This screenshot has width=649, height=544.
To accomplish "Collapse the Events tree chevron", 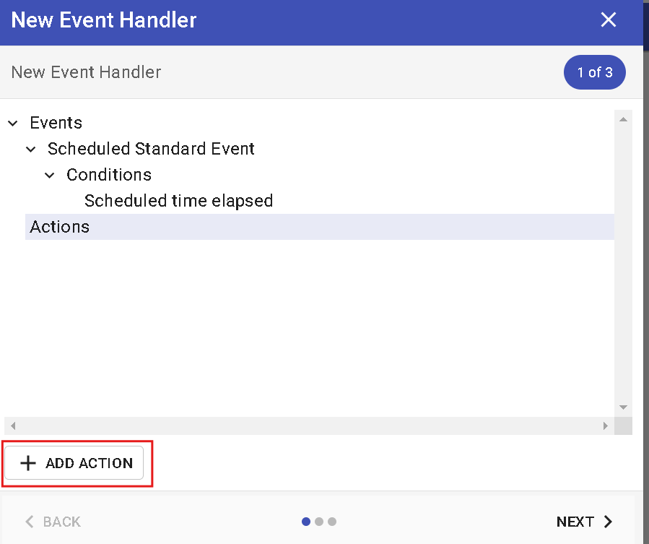I will pos(13,124).
